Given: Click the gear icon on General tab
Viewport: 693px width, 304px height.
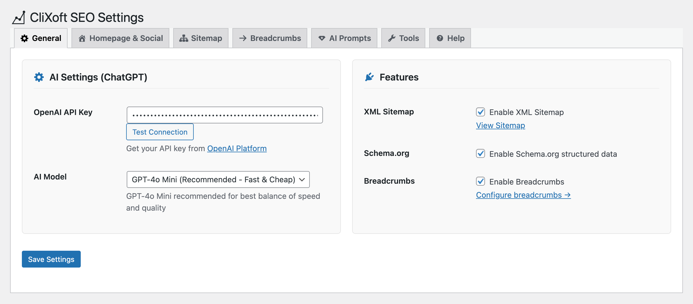Looking at the screenshot, I should point(25,38).
